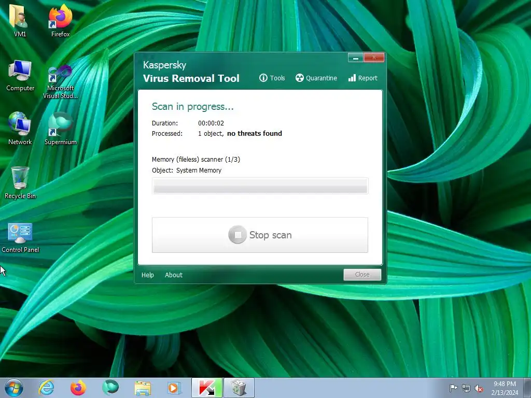
Task: Click the 'Scan in progress...' heading
Action: [193, 107]
